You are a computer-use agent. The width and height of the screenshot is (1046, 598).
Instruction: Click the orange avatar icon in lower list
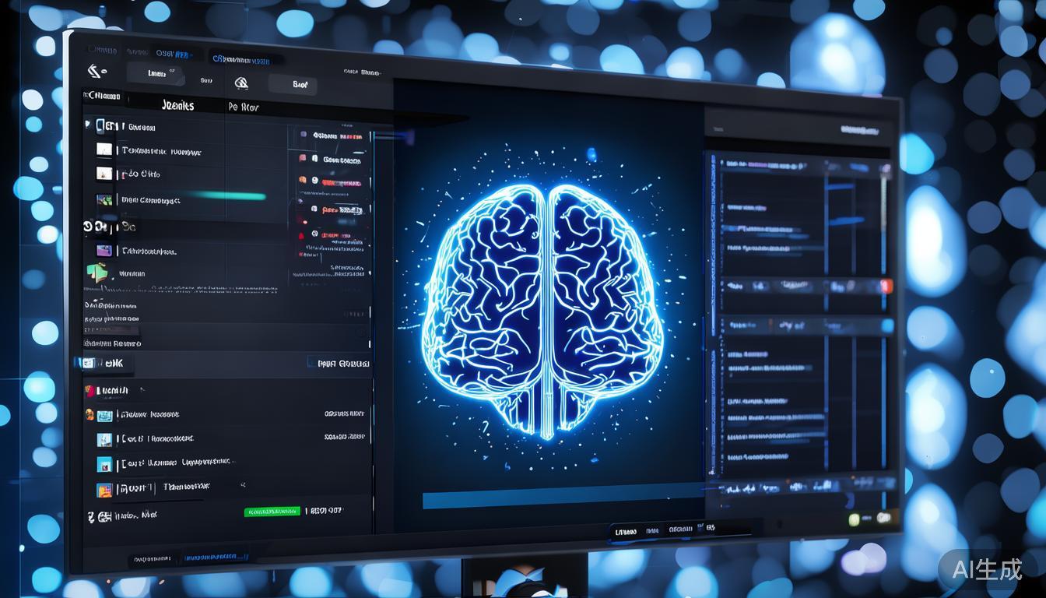tap(90, 415)
